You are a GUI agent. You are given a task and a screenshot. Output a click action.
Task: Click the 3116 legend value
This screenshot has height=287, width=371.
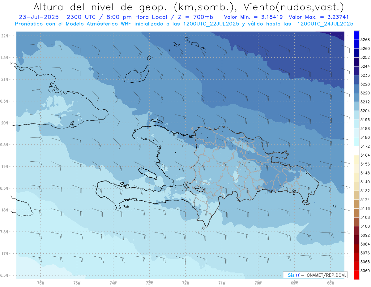365,208
